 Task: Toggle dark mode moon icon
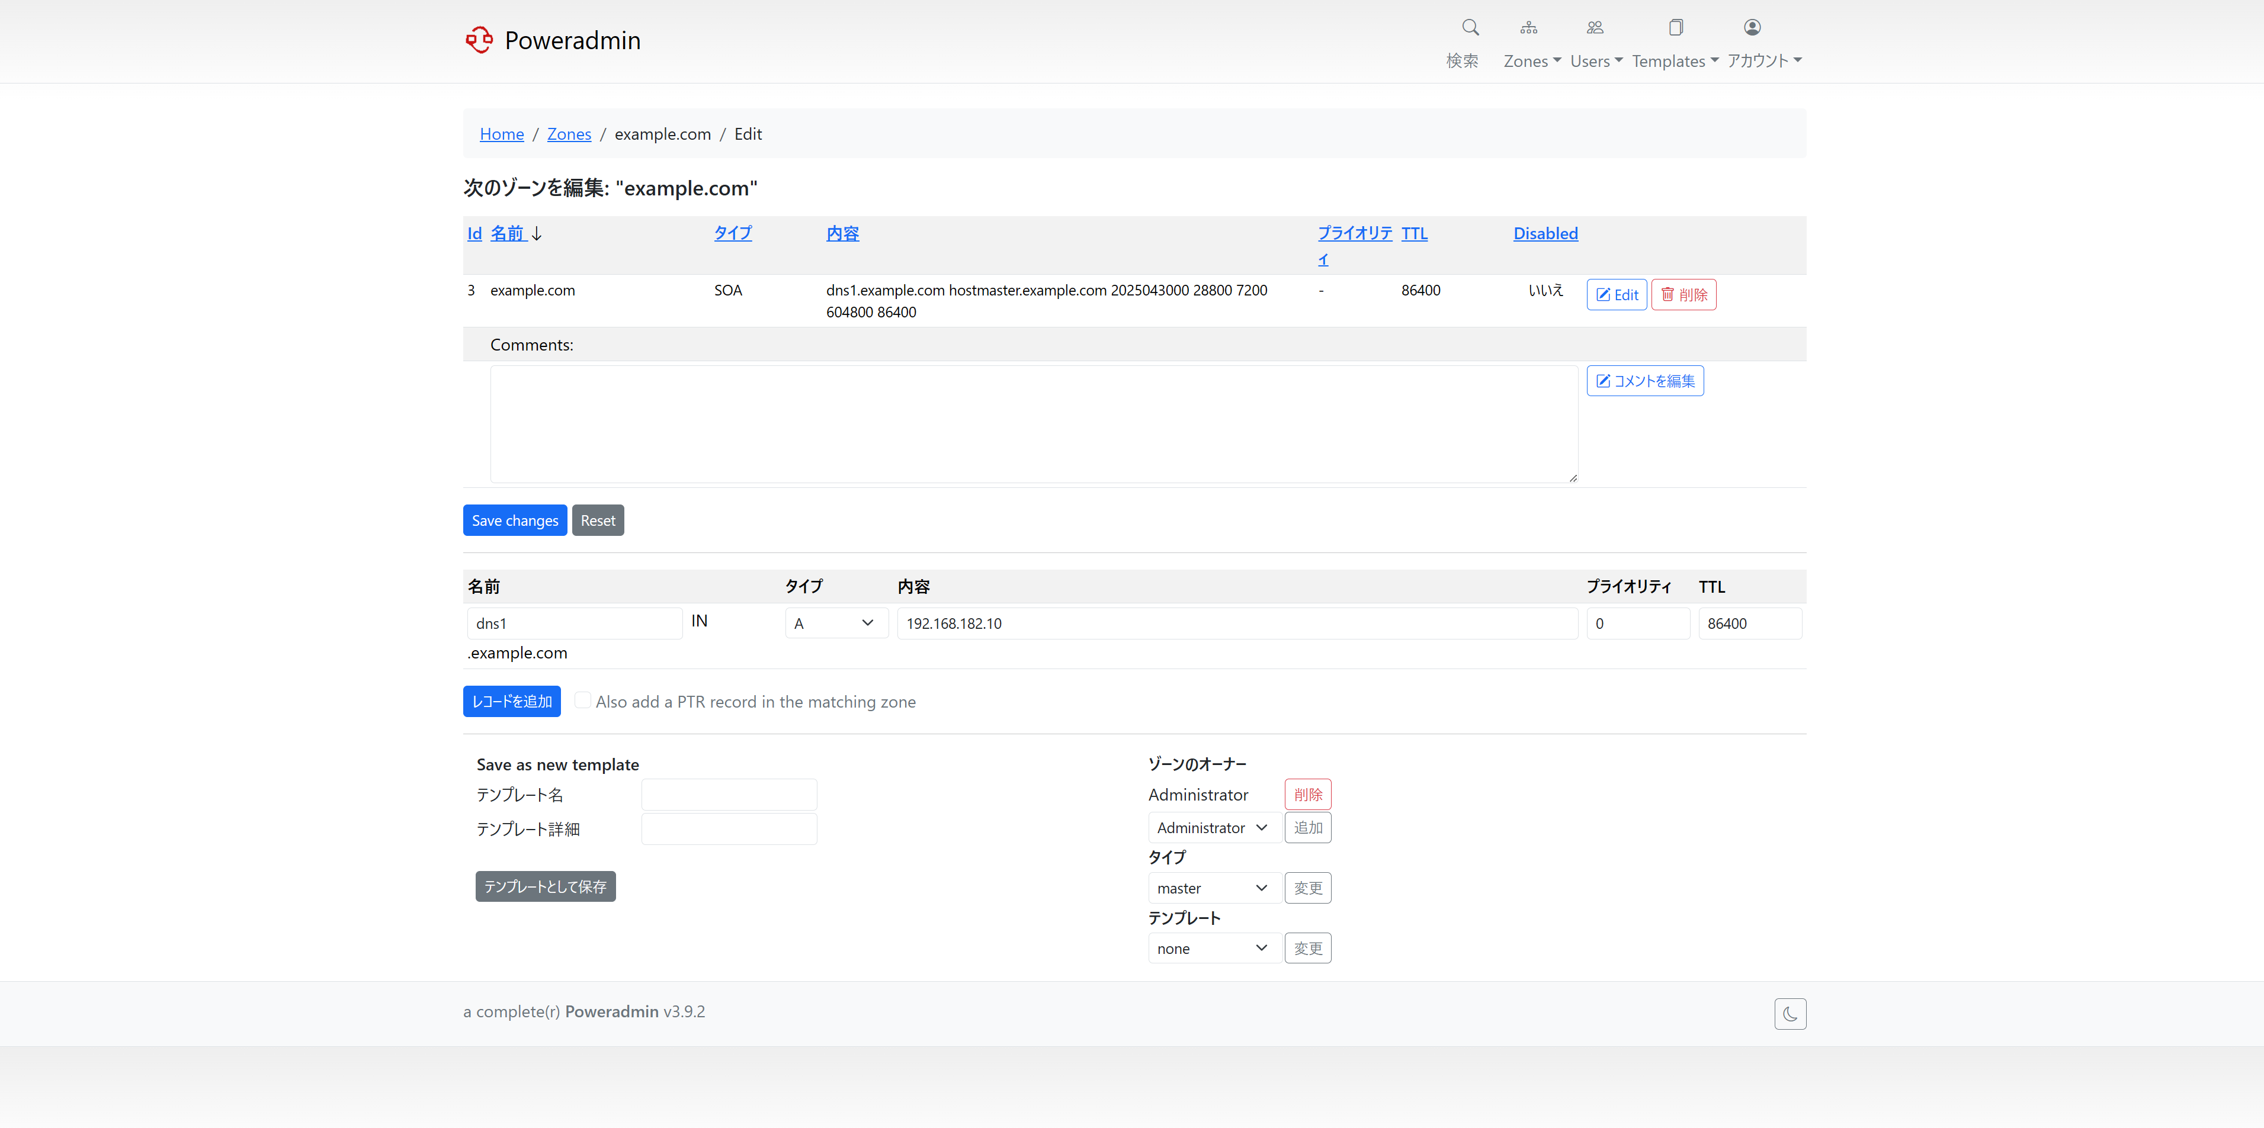(1790, 1014)
